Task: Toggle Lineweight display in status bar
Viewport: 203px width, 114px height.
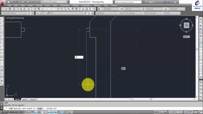Action: point(59,112)
